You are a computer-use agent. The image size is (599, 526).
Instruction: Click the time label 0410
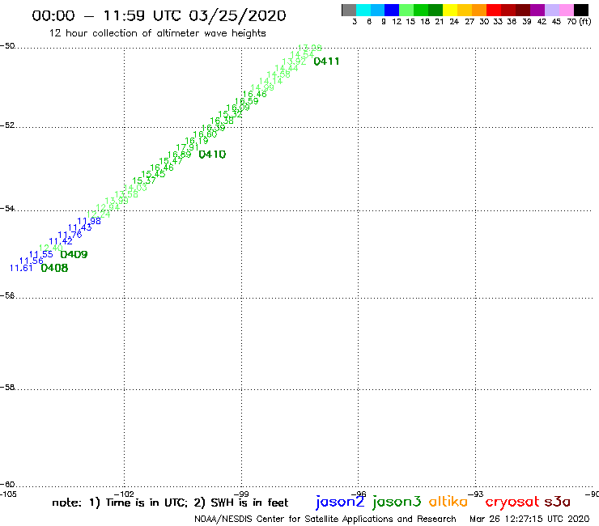tap(212, 155)
